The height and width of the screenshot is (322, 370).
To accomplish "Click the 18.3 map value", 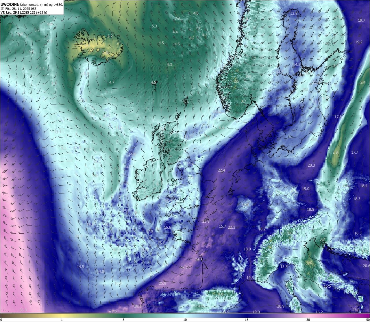I will 357,199.
